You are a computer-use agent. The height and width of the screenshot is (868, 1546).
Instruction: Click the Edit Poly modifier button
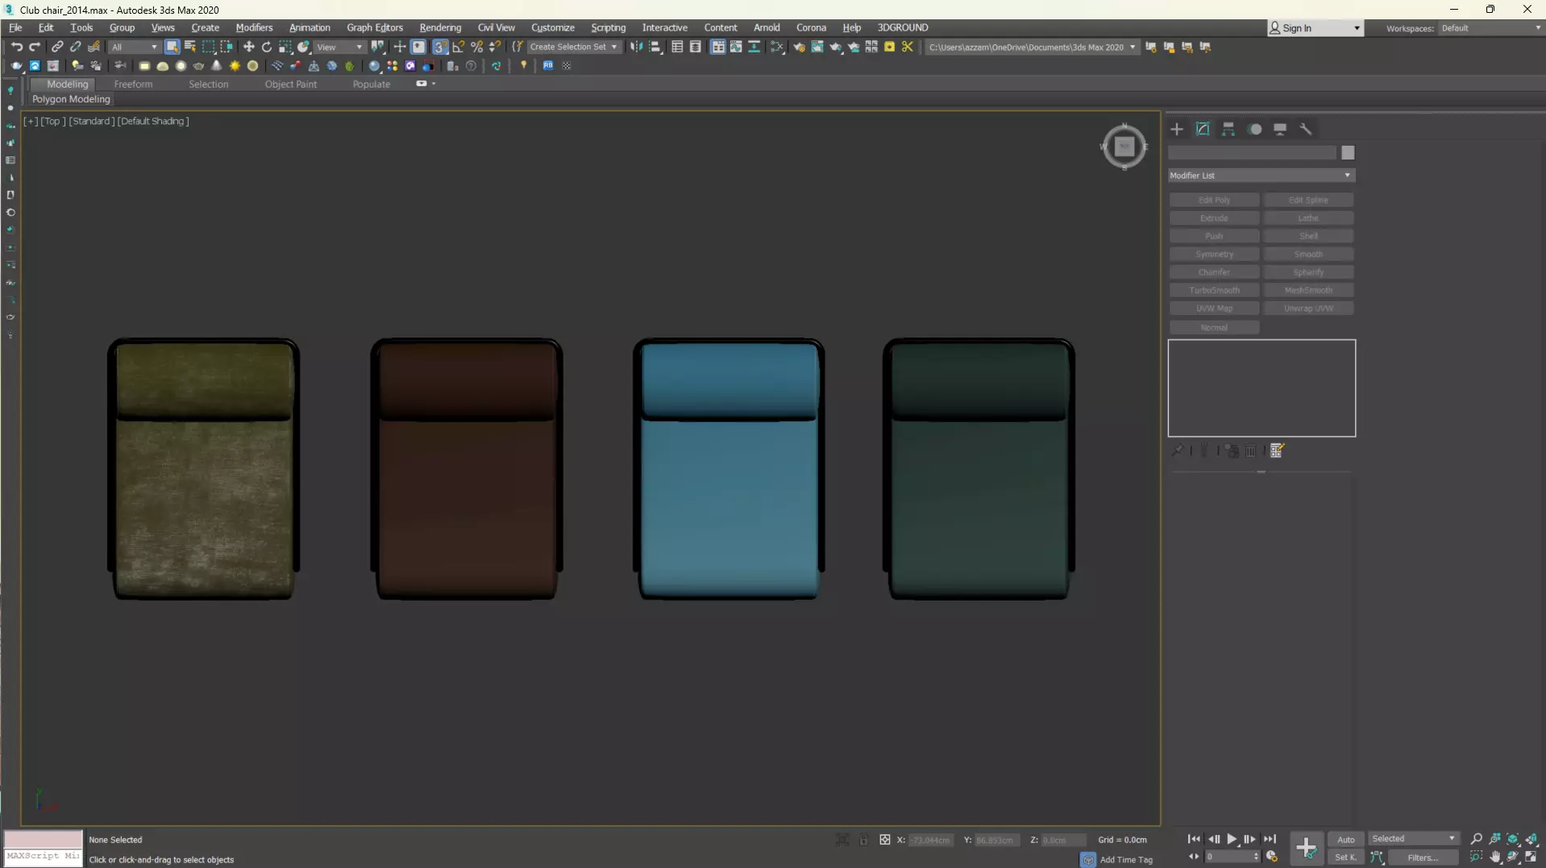tap(1214, 200)
